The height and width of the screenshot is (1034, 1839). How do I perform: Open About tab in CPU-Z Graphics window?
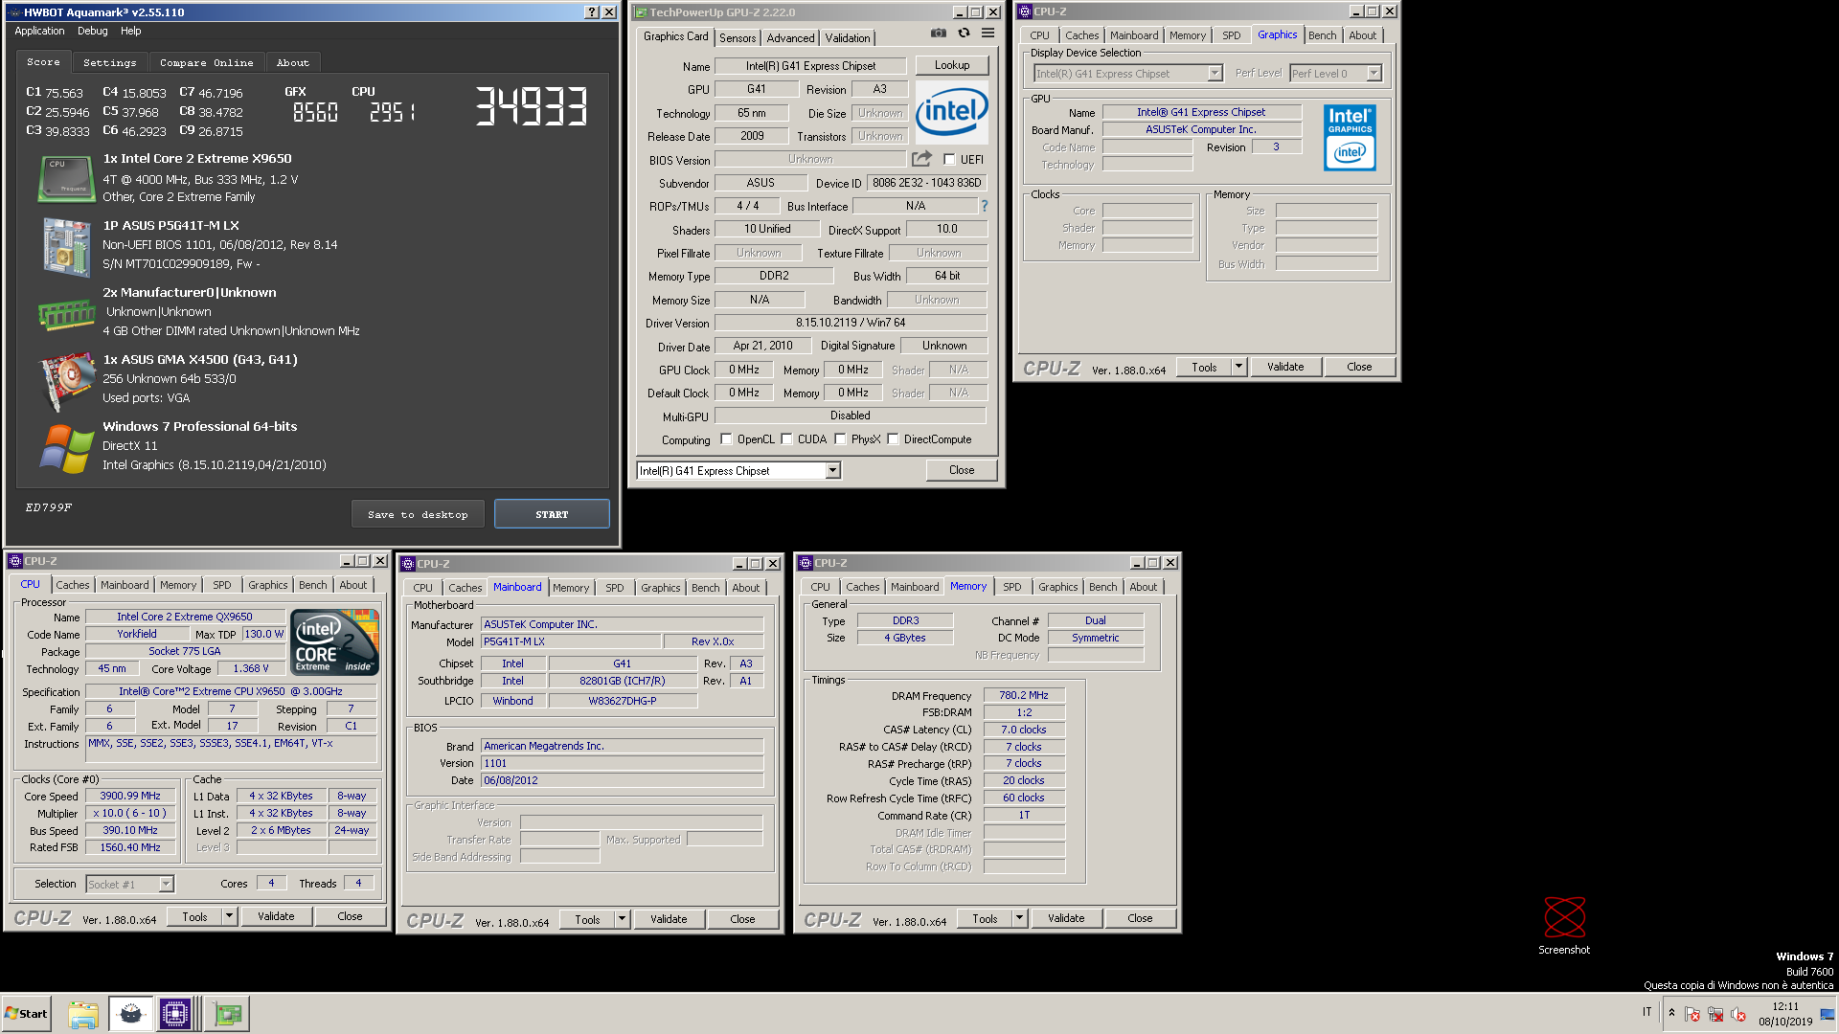(x=1362, y=35)
